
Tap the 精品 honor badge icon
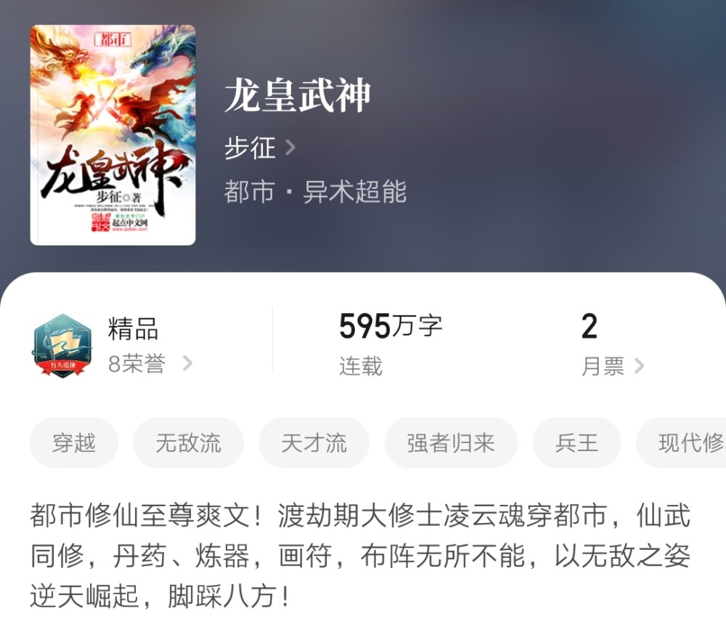(62, 345)
